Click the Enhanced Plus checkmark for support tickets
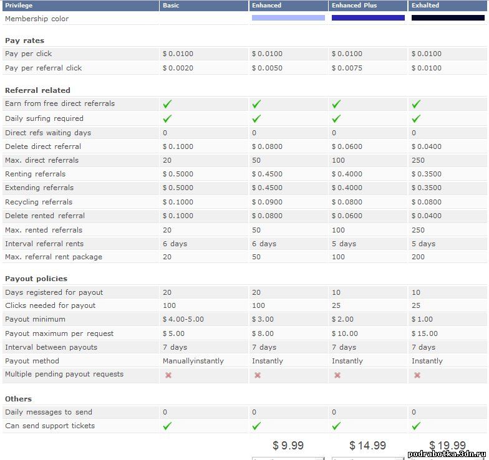This screenshot has width=489, height=460. (336, 426)
